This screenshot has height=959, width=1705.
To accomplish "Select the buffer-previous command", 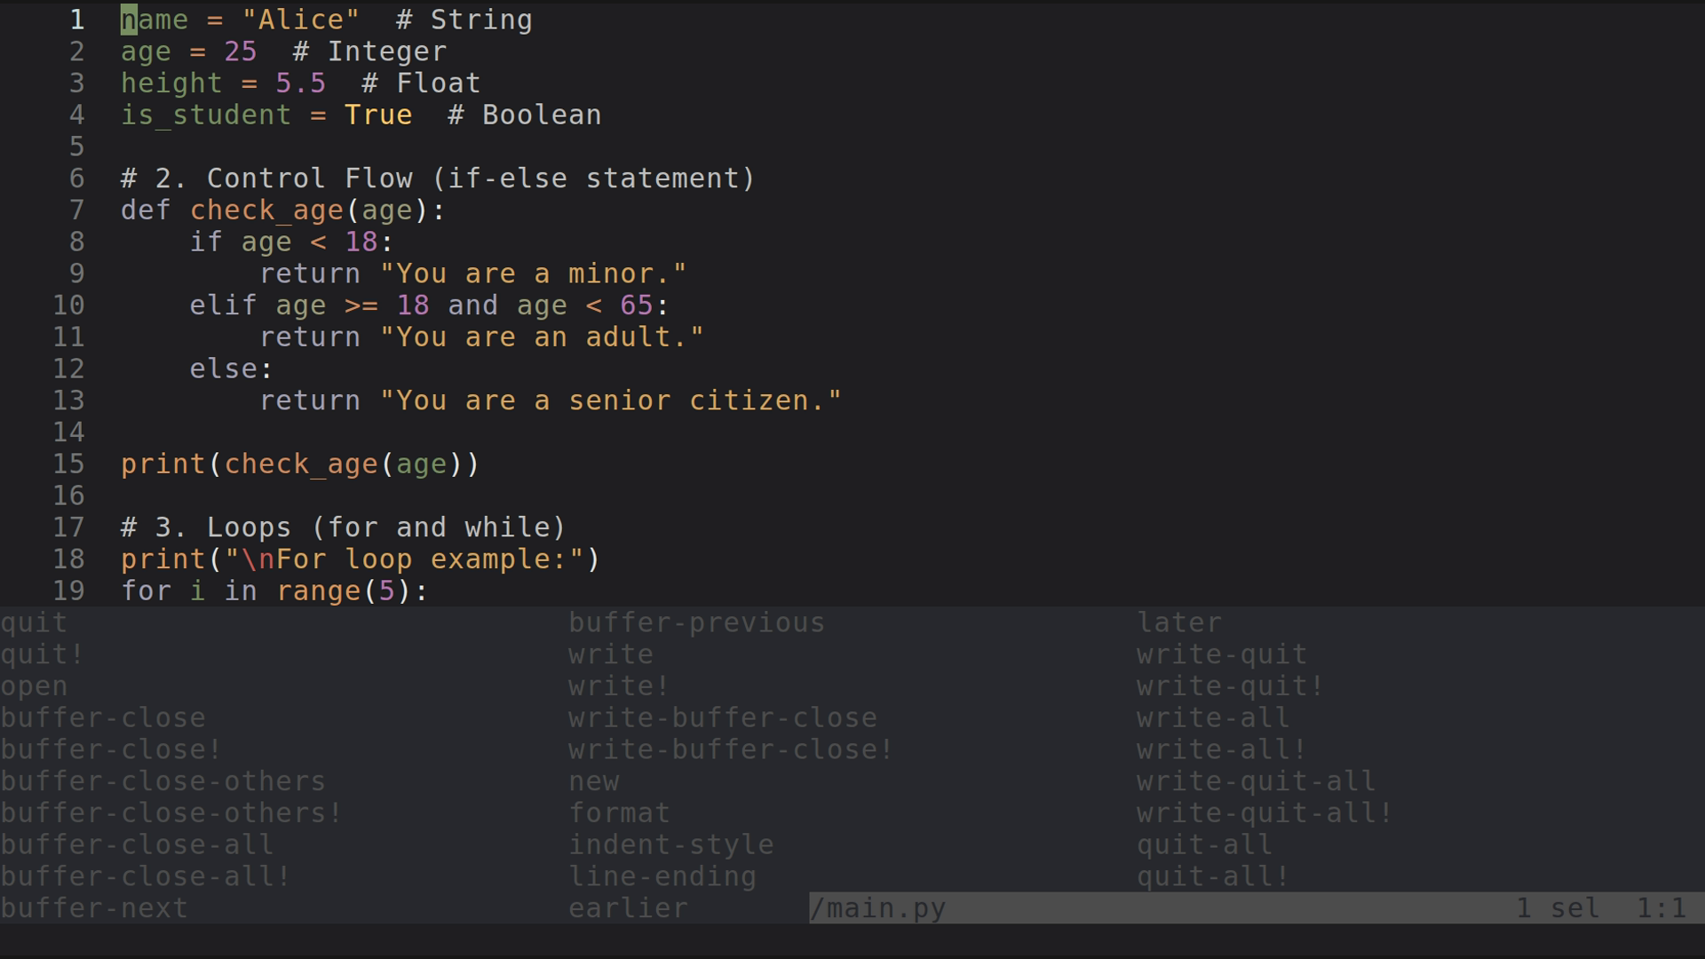I will click(x=696, y=622).
